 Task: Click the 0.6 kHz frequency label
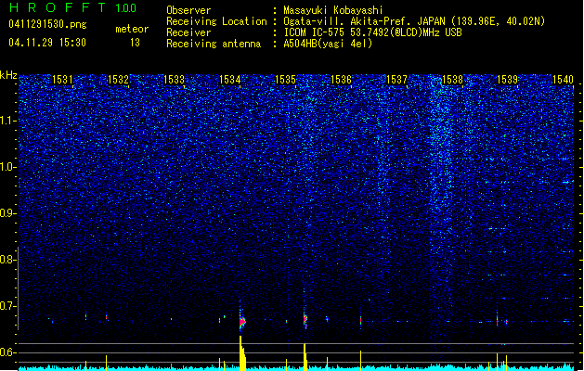[x=7, y=352]
